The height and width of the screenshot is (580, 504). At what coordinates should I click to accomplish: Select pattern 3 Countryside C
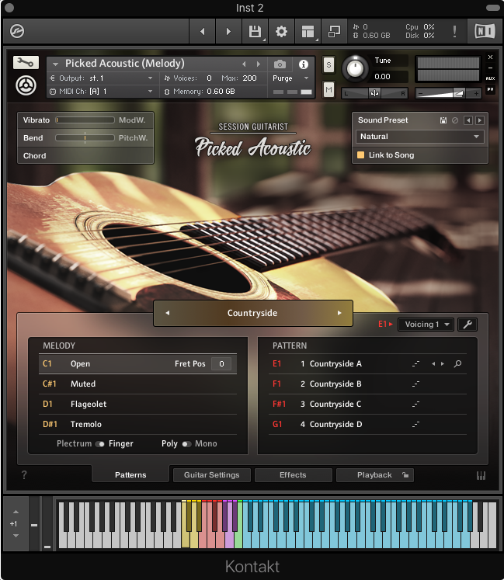[367, 404]
